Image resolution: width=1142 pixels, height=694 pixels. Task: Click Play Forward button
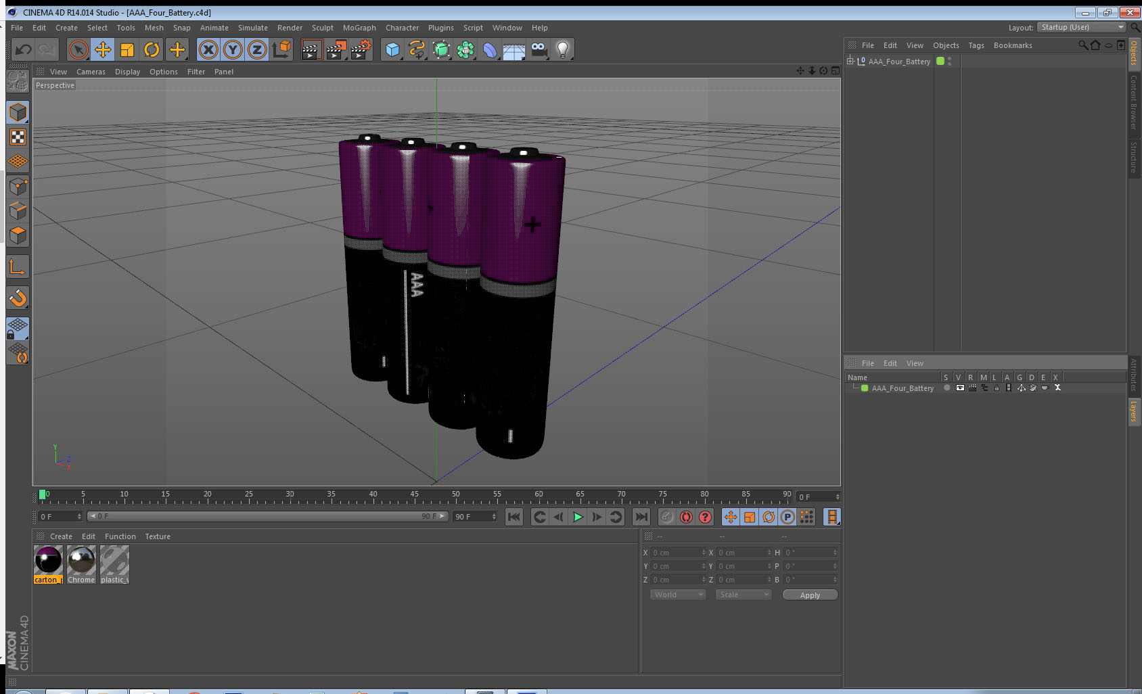click(x=578, y=517)
